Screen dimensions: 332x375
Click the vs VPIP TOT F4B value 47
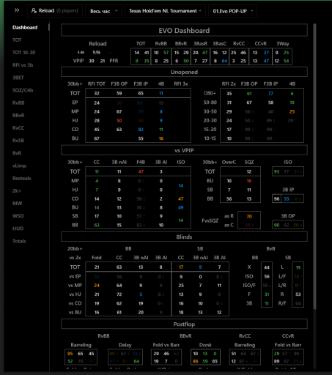pyautogui.click(x=141, y=171)
